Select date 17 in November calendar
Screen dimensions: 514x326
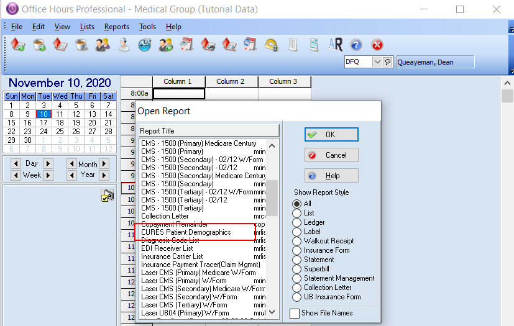44,123
